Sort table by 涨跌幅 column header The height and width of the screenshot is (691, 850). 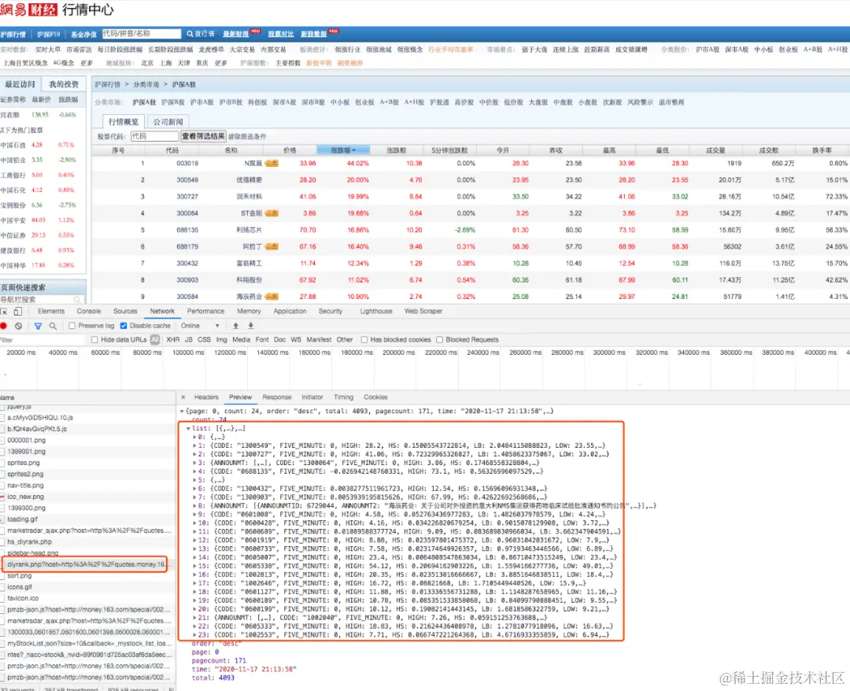click(343, 150)
